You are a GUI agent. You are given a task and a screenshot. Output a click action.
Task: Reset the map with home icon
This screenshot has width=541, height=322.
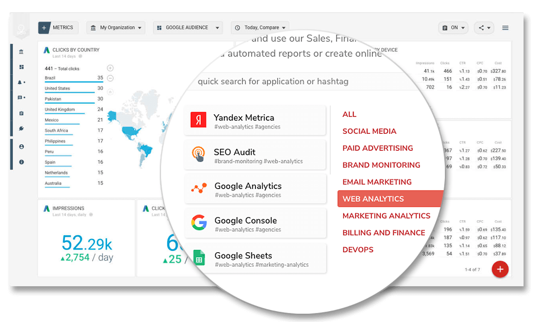110,92
